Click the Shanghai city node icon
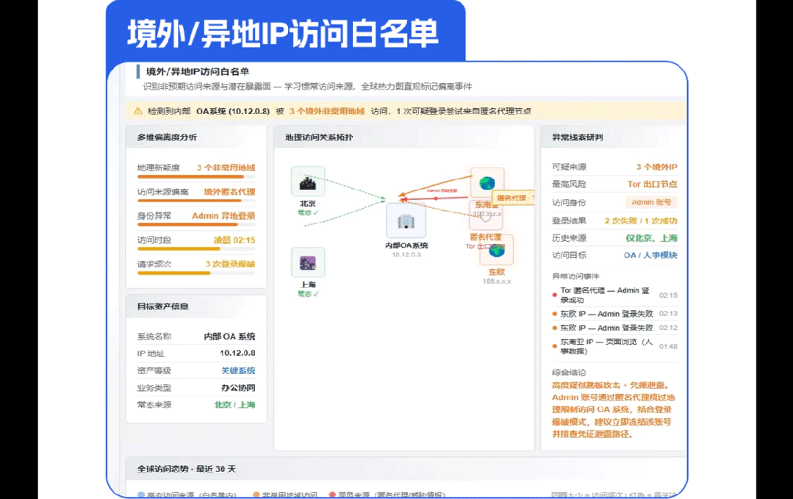The height and width of the screenshot is (499, 793). tap(308, 262)
